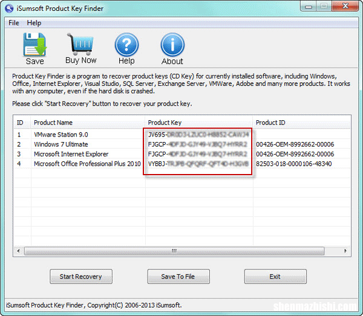Click the Save To File button
The width and height of the screenshot is (363, 316).
coord(178,276)
